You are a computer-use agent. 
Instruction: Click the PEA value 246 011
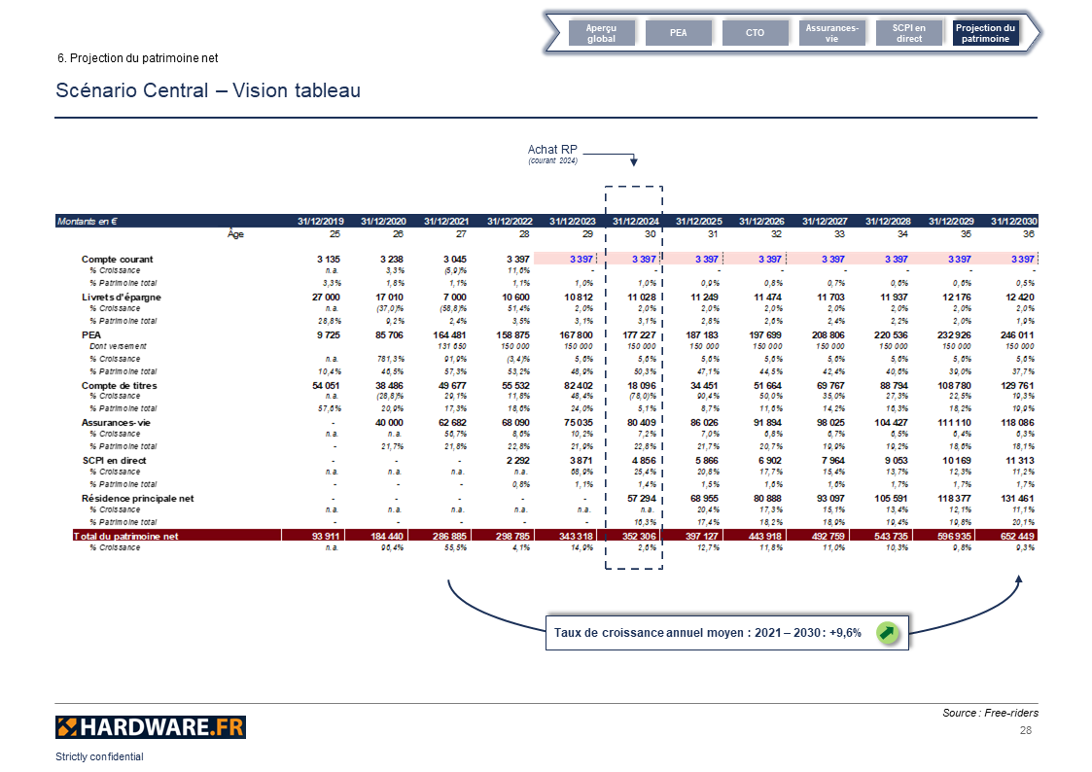1017,334
